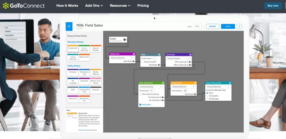Open the three-dot more options menu
Image resolution: width=286 pixels, height=139 pixels.
coord(239,26)
